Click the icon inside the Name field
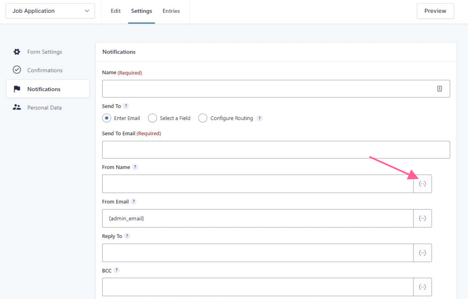Viewport: 468px width, 299px height. [440, 89]
